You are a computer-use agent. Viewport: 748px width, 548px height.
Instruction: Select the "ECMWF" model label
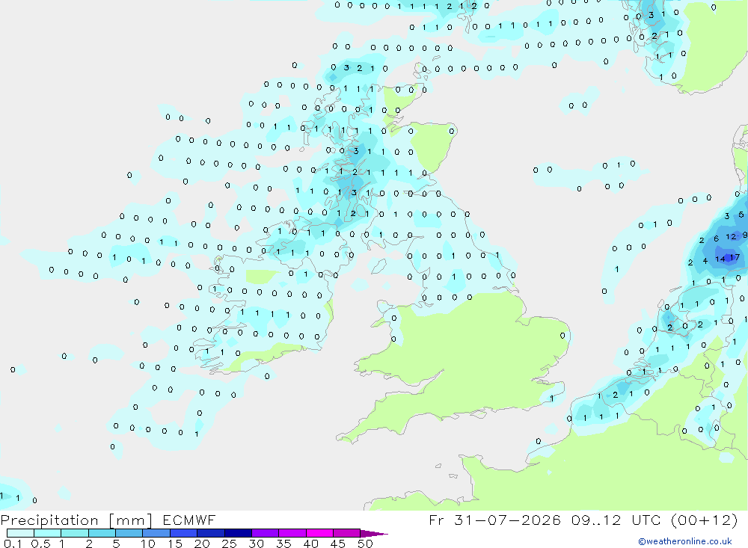pos(189,520)
